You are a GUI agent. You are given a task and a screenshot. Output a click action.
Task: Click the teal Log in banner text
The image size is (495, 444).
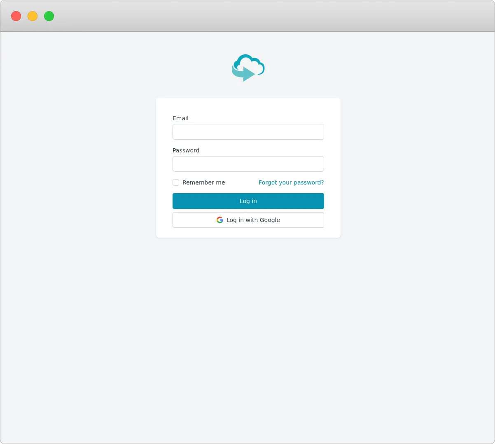(248, 201)
